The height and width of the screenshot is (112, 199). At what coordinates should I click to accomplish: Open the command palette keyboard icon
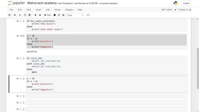coord(88,15)
